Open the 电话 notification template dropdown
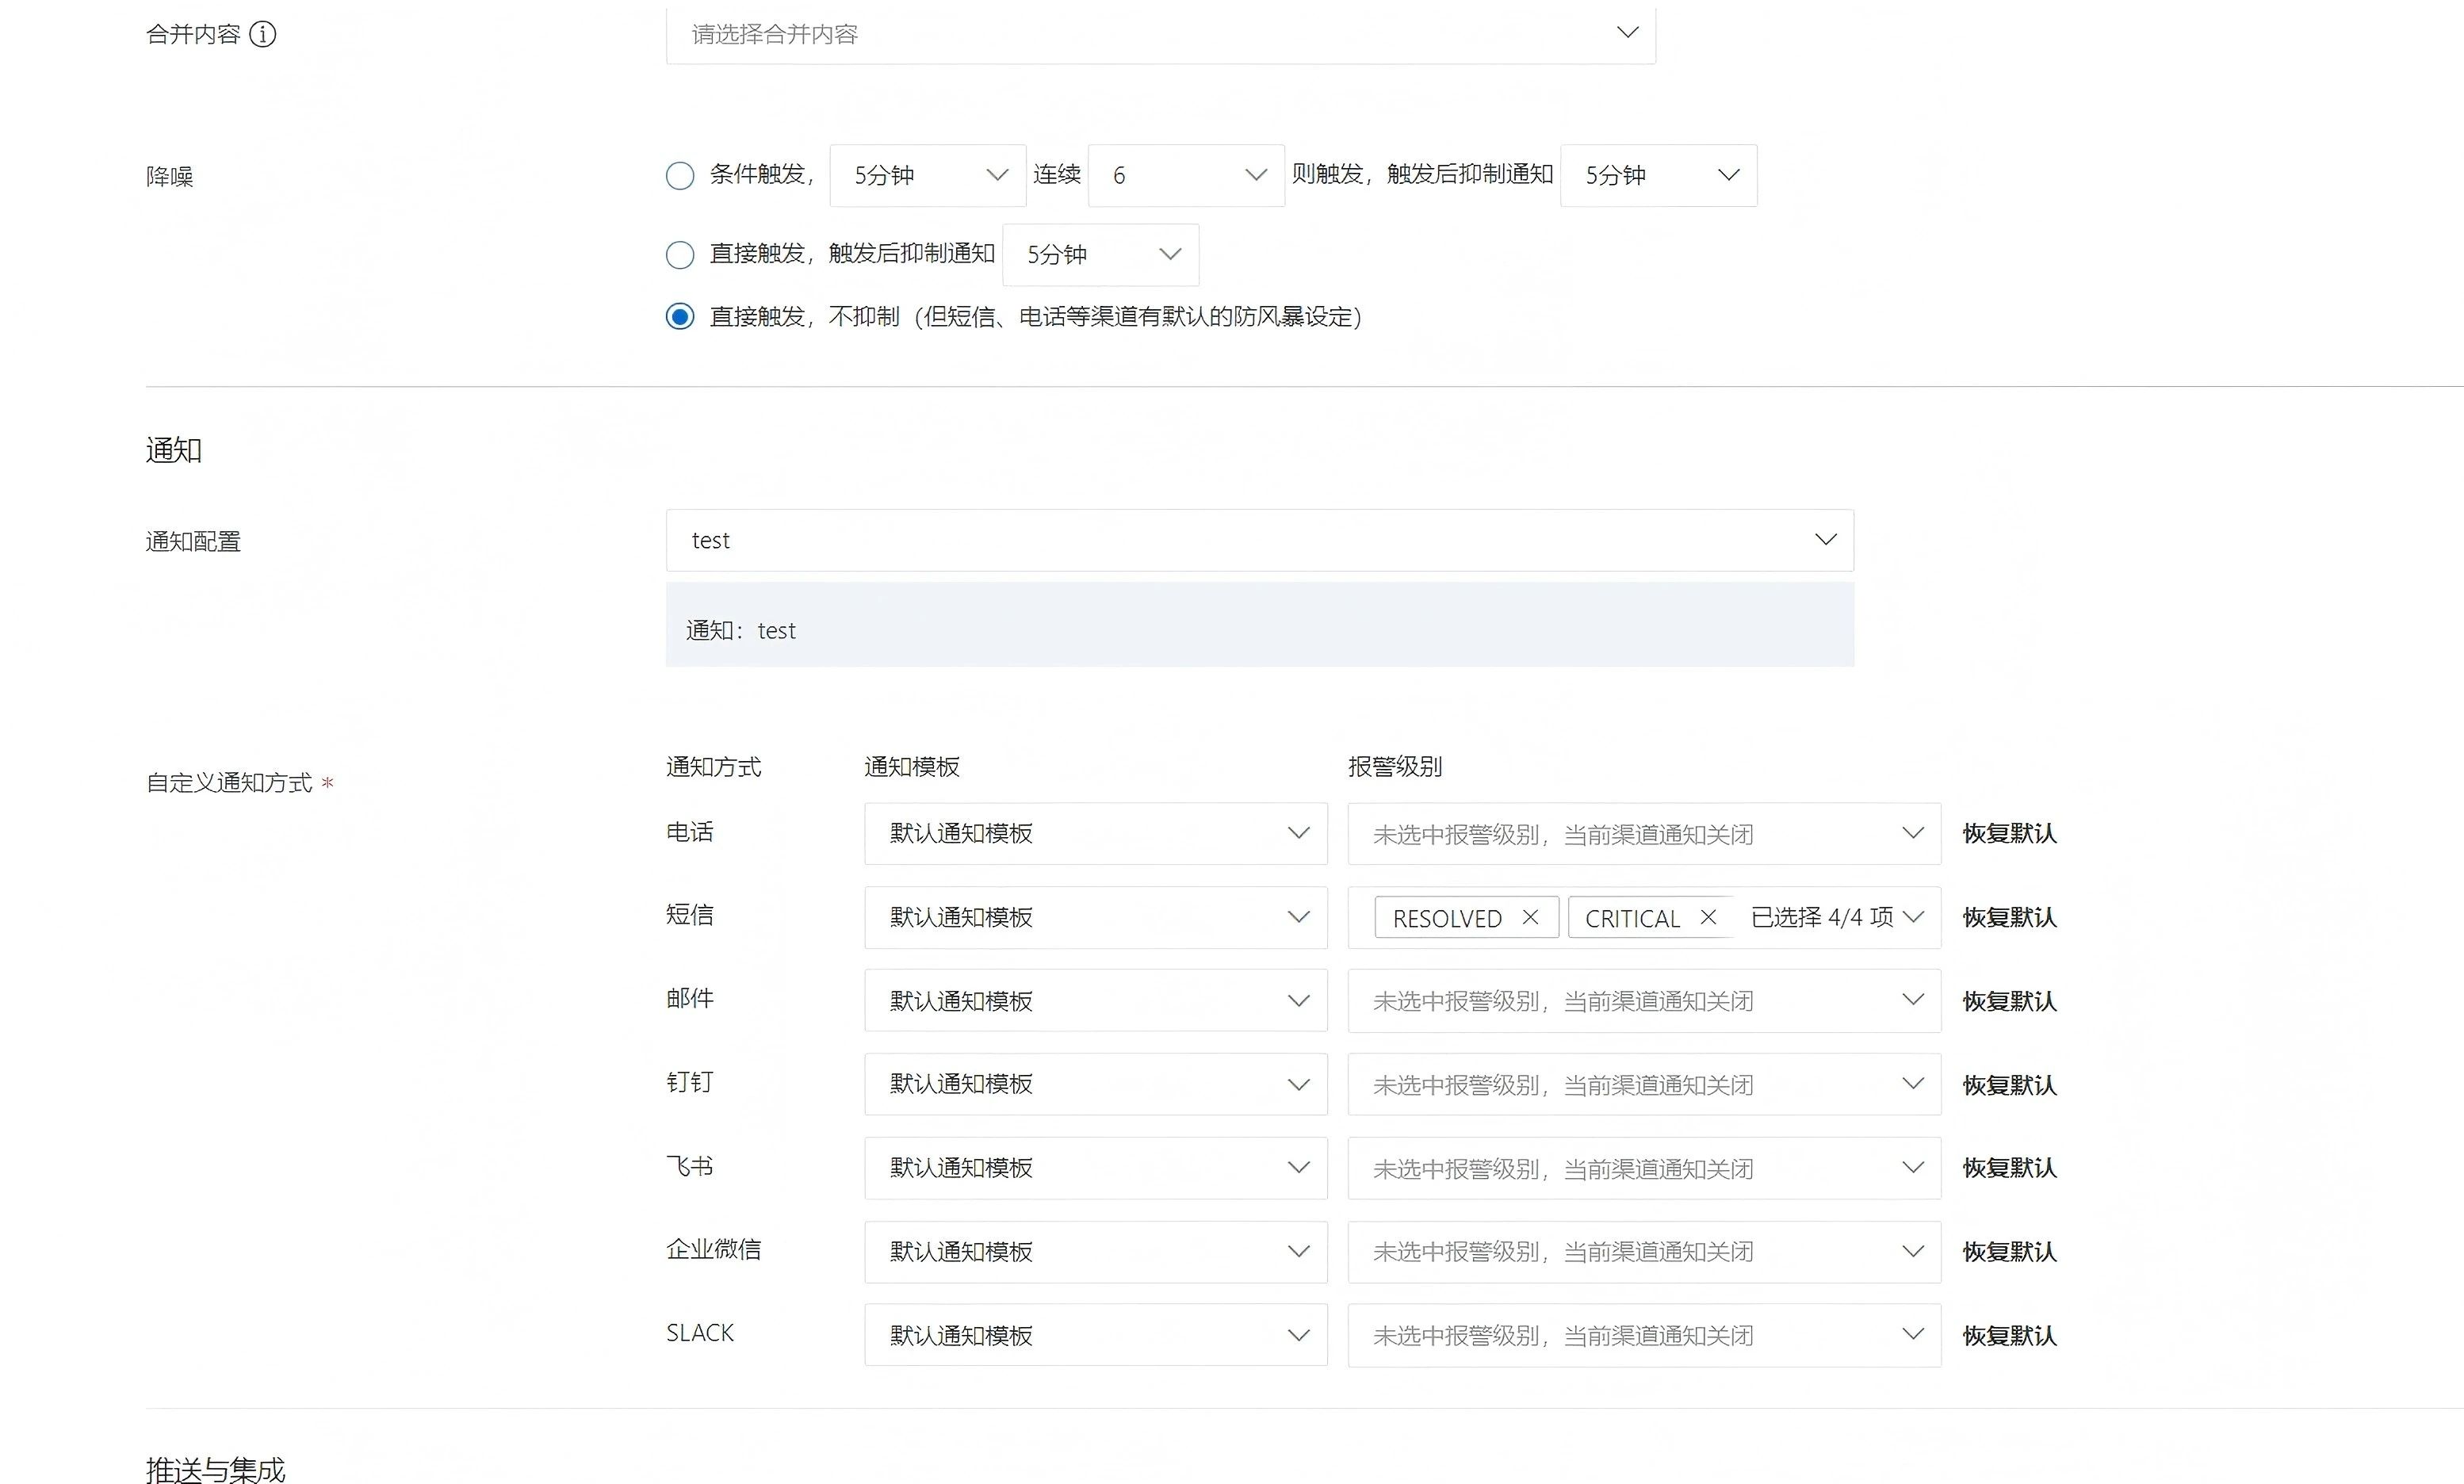Viewport: 2464px width, 1484px height. click(x=1096, y=834)
